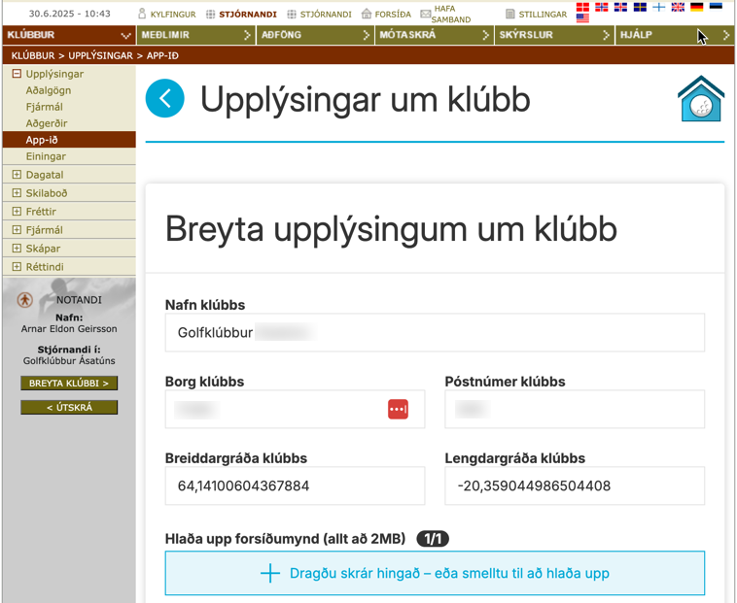Click the 1/1 upload counter badge

[x=433, y=539]
